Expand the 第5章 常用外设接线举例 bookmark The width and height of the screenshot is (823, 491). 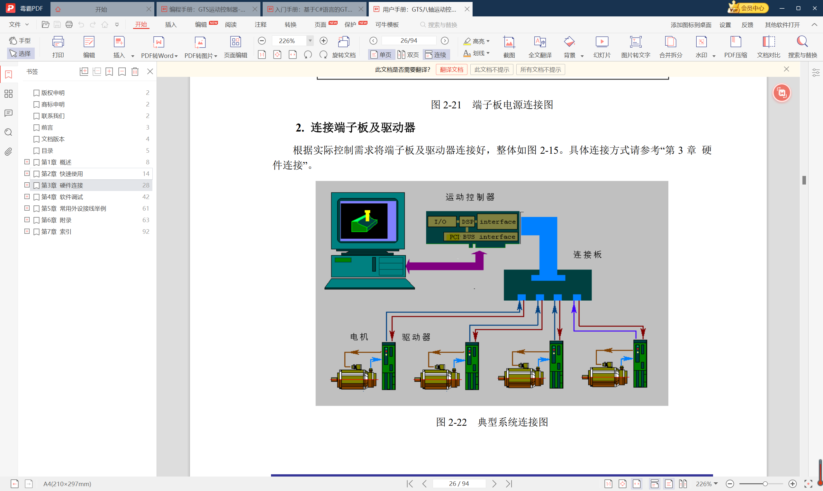tap(27, 208)
